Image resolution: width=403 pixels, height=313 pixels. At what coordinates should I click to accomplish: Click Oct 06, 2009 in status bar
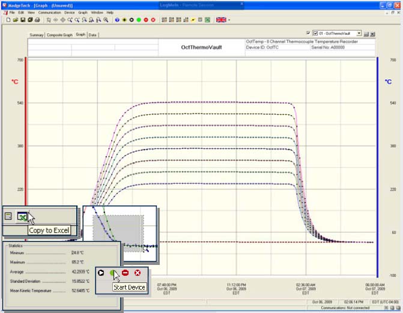[322, 302]
